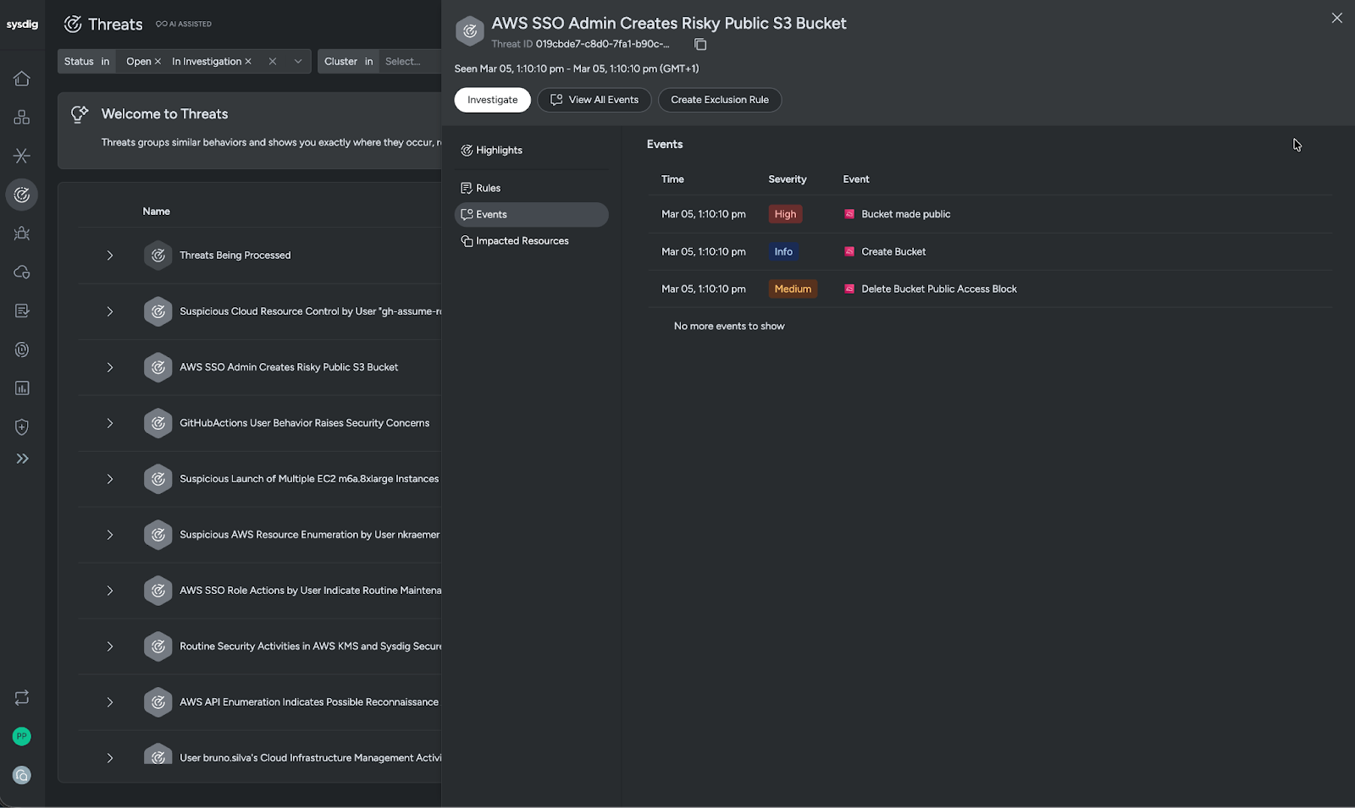Click the icon beside Delete Bucket Public Access Block
Screen dimensions: 1355x808
point(849,289)
